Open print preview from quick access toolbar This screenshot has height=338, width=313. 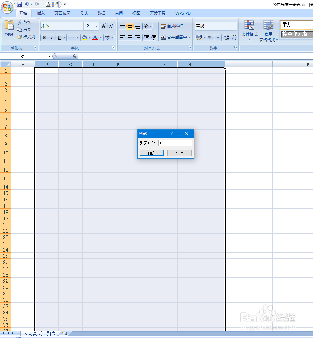(x=48, y=4)
